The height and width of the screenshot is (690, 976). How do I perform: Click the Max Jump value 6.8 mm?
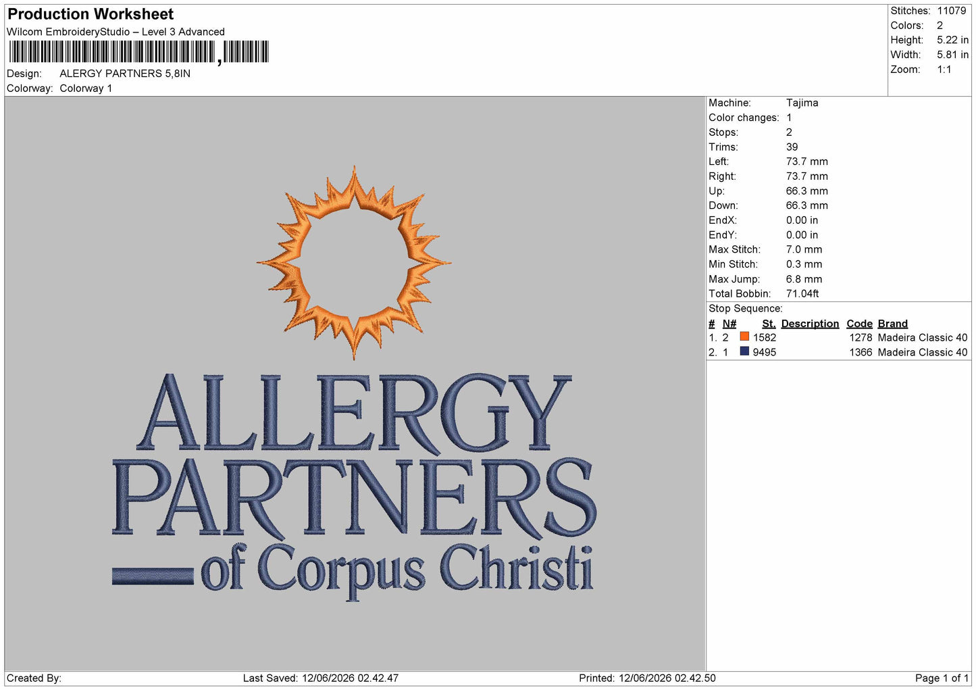[x=804, y=279]
